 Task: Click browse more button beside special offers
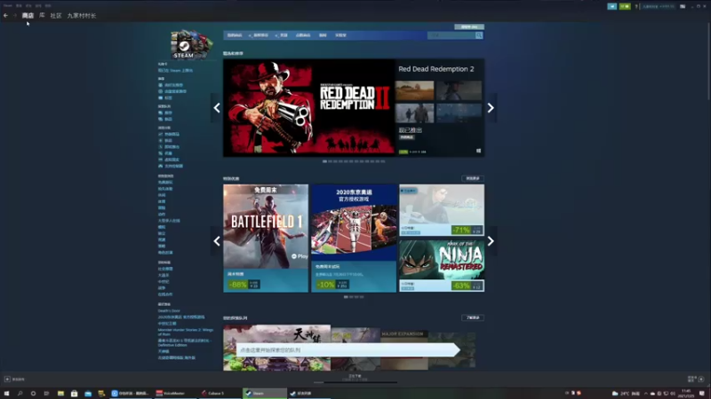[473, 178]
